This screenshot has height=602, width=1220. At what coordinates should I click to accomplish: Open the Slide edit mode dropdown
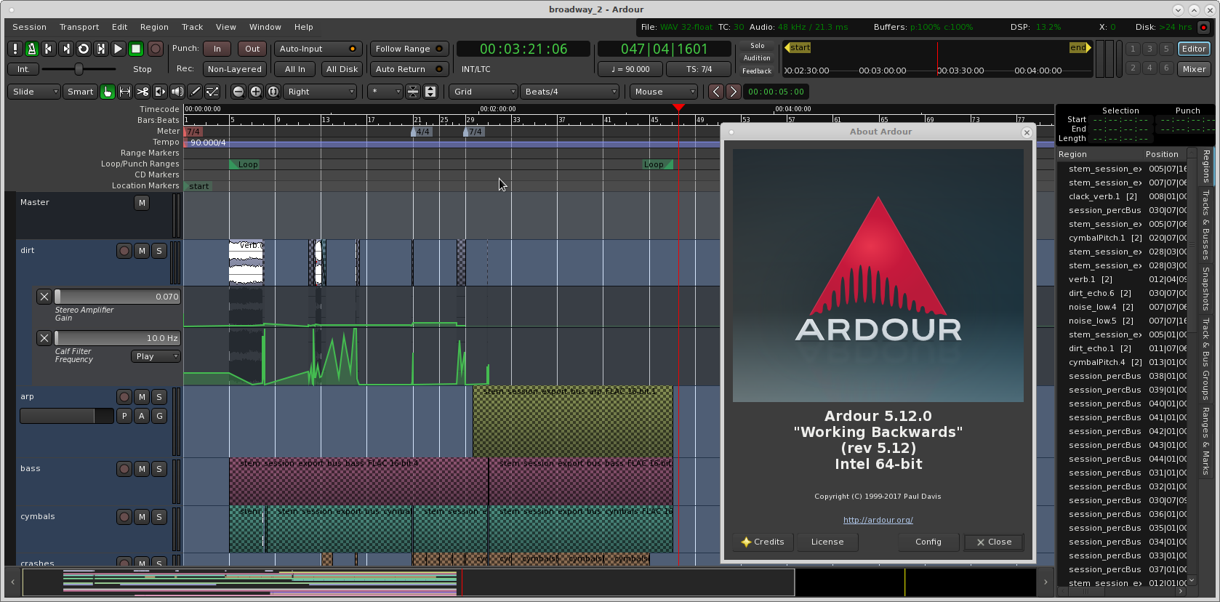point(34,92)
